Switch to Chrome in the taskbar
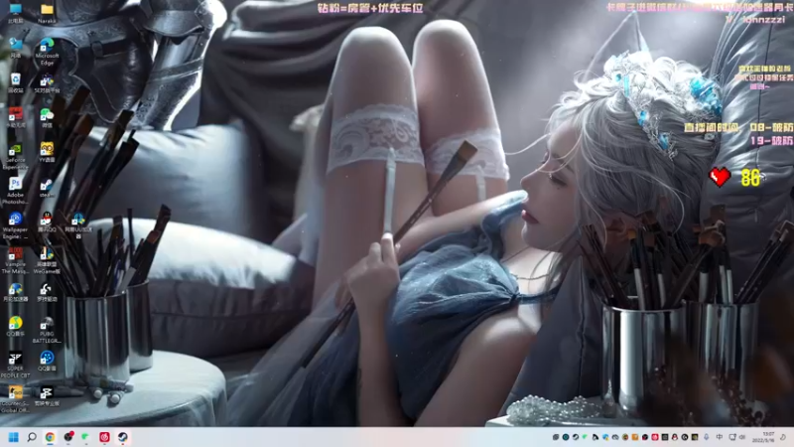 50,437
